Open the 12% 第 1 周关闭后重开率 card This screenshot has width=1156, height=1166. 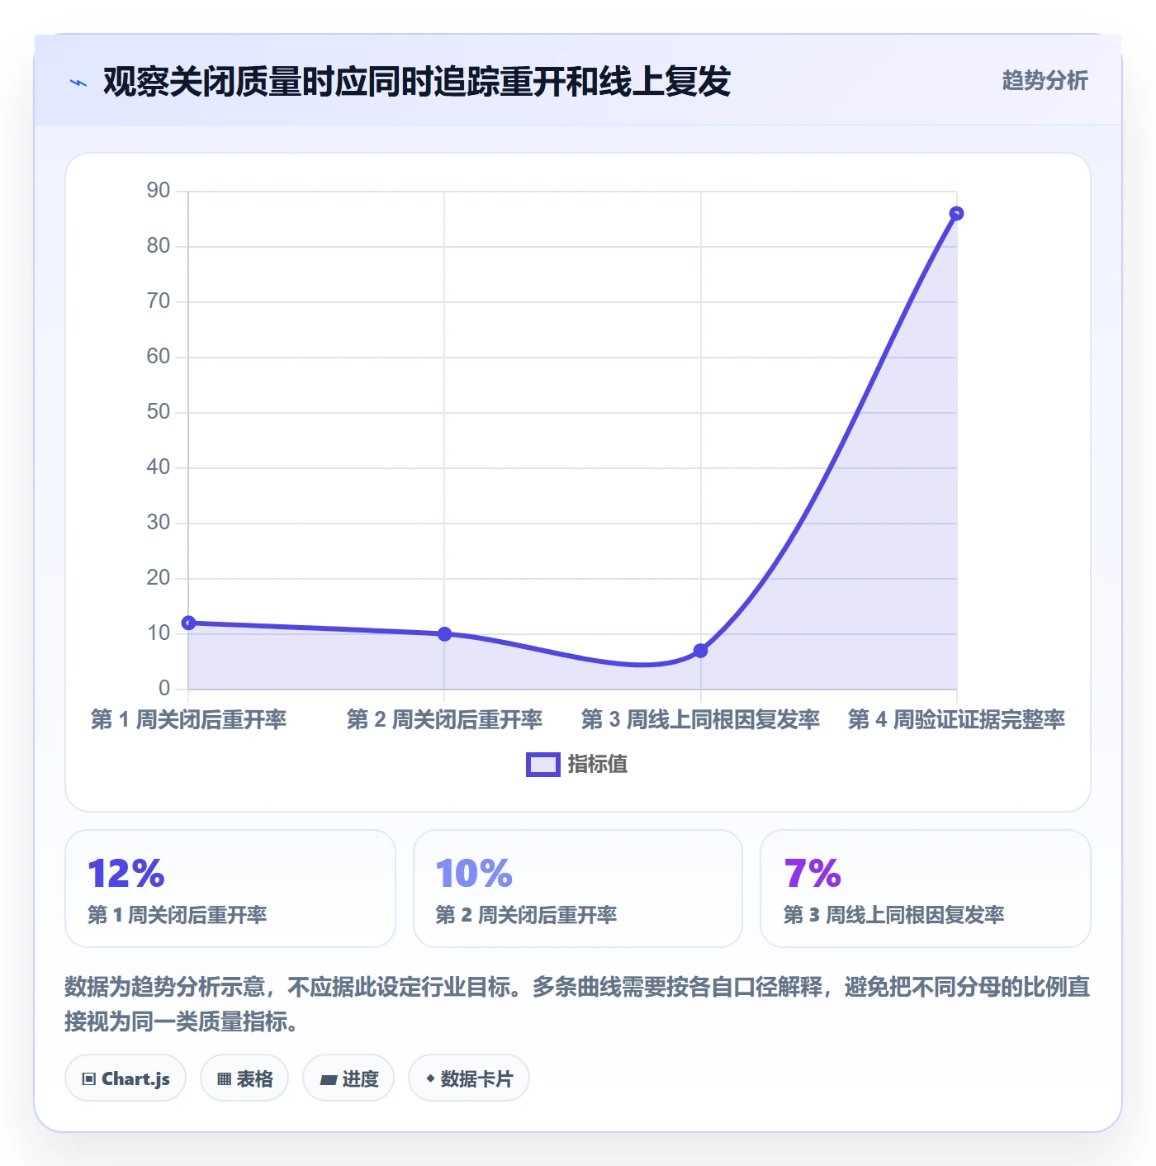tap(230, 889)
